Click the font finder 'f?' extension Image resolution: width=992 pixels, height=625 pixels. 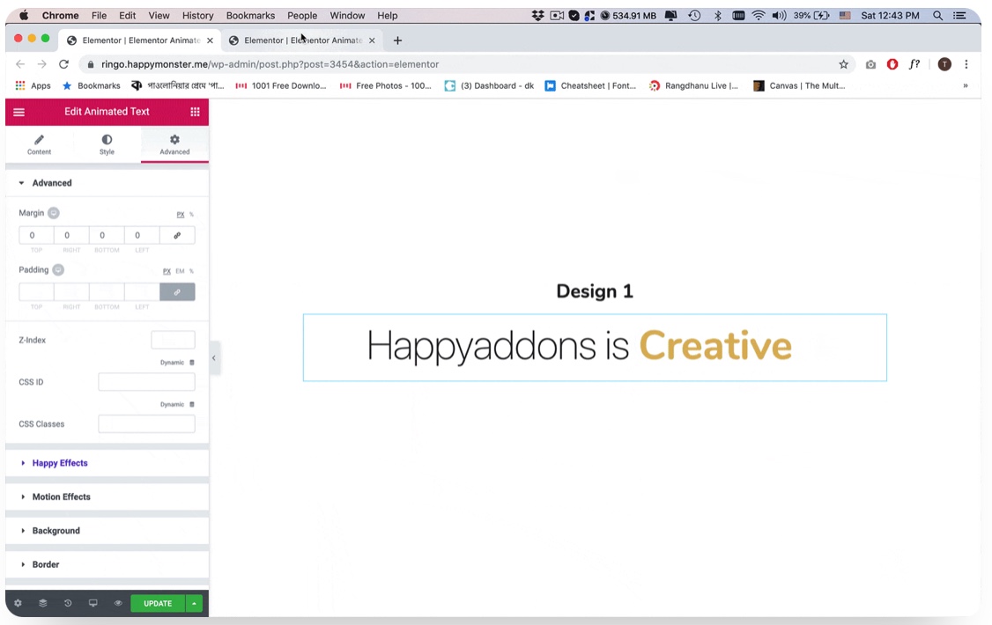[x=914, y=64]
